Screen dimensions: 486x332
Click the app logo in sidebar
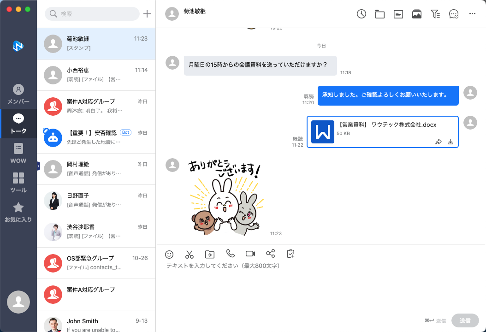click(x=18, y=46)
